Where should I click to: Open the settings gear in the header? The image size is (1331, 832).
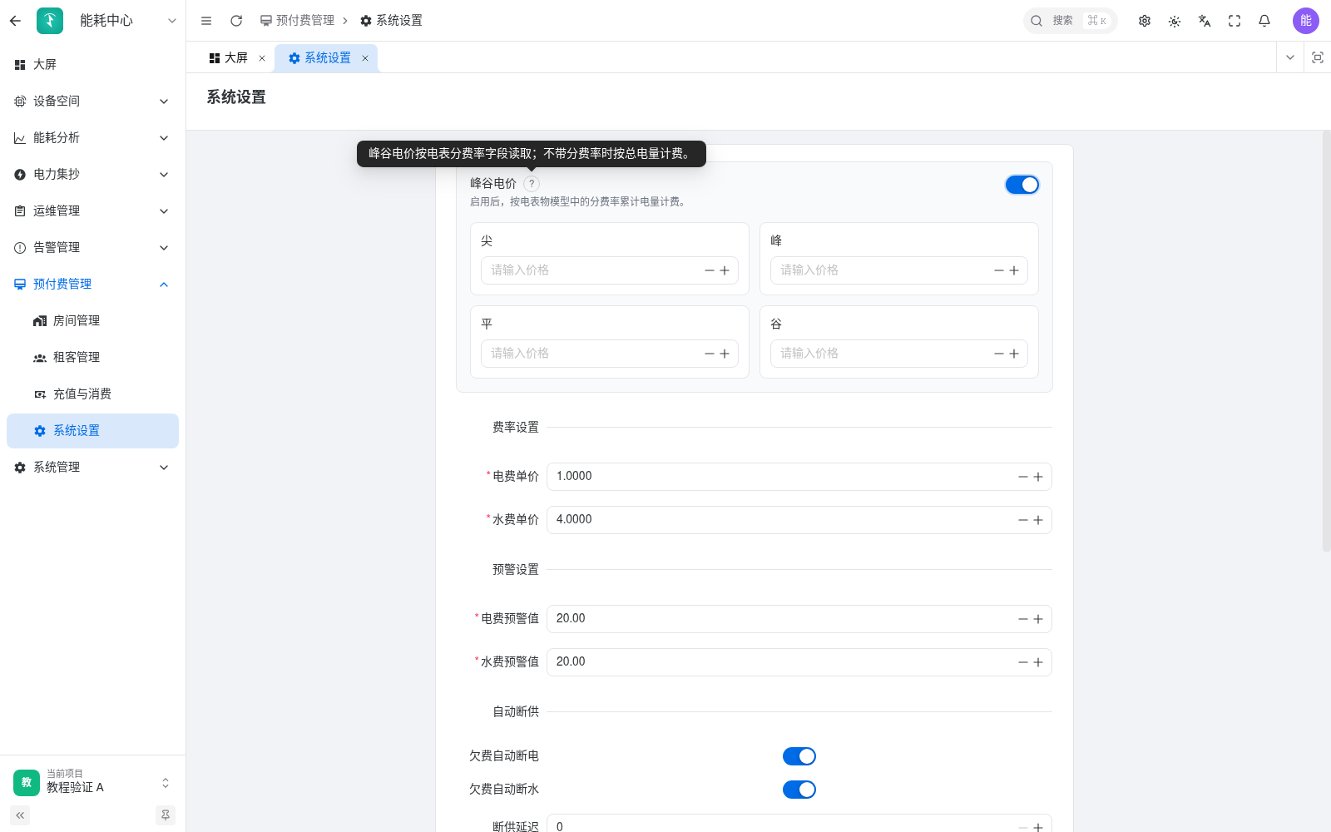pos(1145,21)
